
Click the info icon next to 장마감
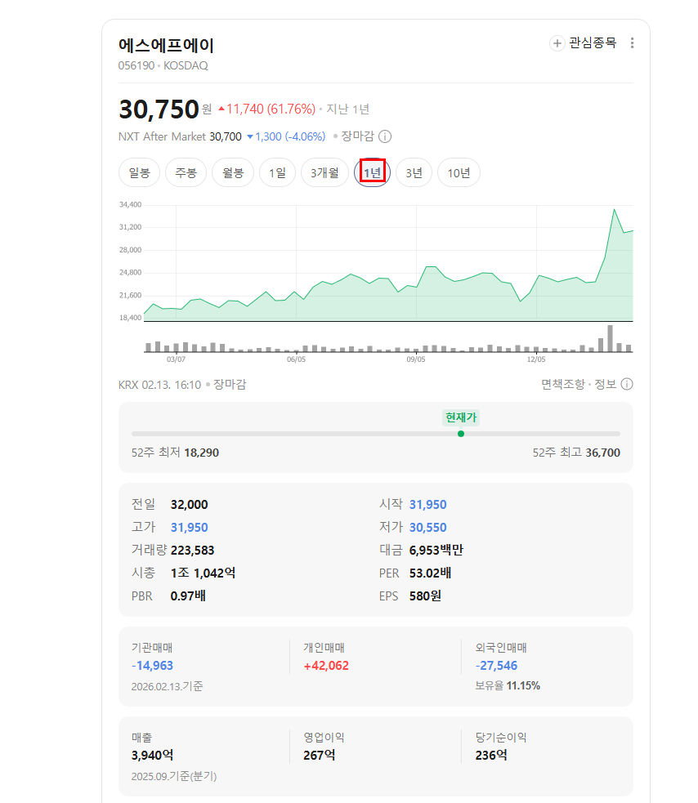[x=385, y=136]
